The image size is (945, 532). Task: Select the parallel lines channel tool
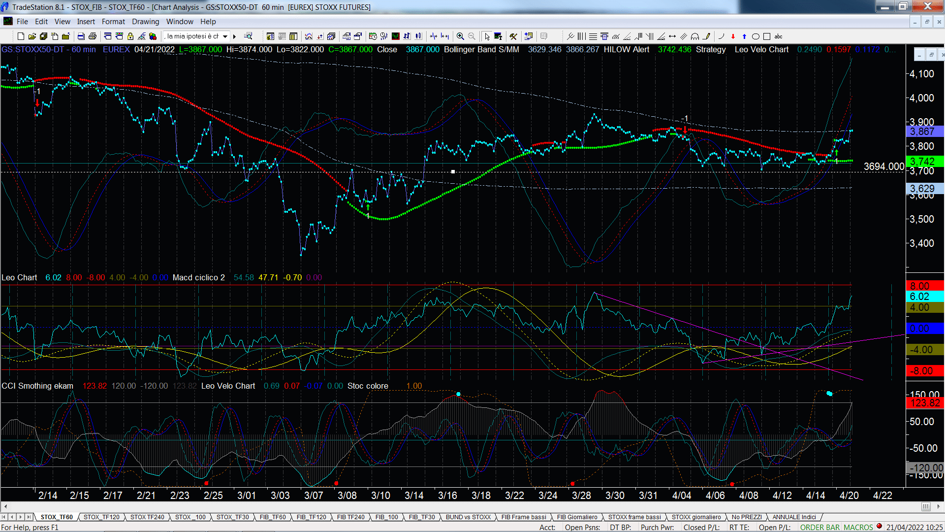point(684,36)
